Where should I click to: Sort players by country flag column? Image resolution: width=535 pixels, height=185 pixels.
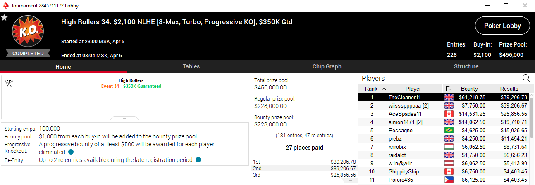[x=449, y=89]
